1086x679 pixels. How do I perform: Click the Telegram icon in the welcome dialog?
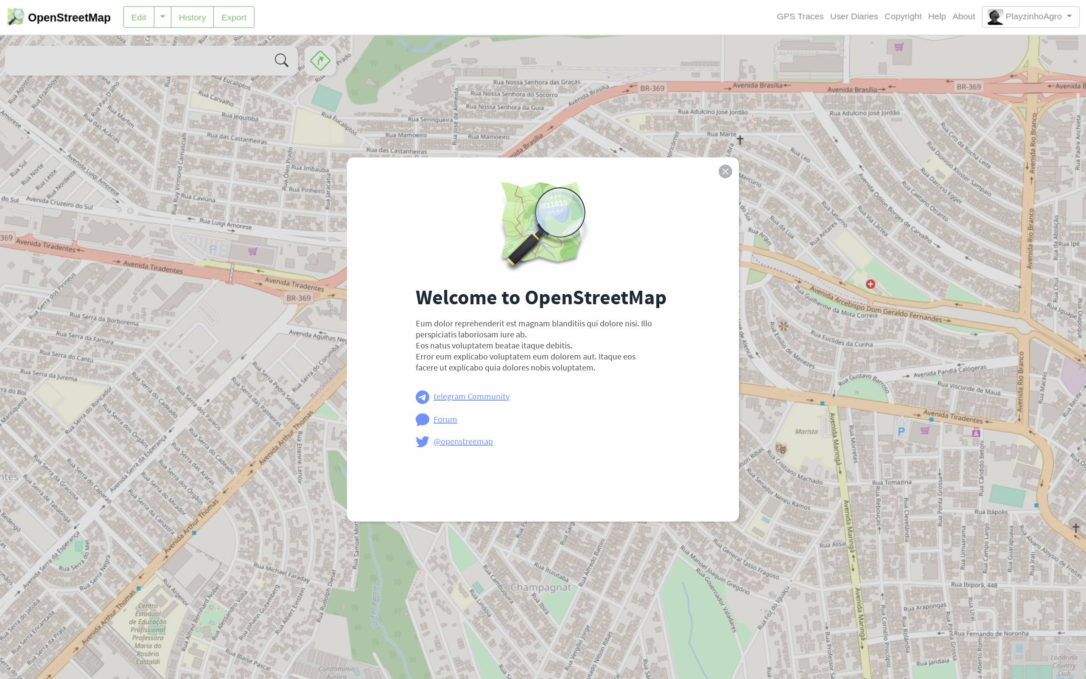pos(422,397)
